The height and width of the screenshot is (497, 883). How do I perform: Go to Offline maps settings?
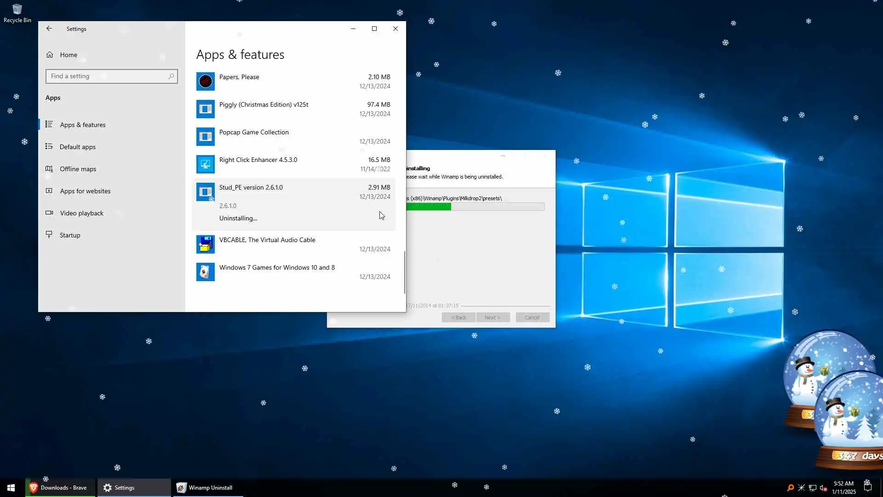[78, 169]
